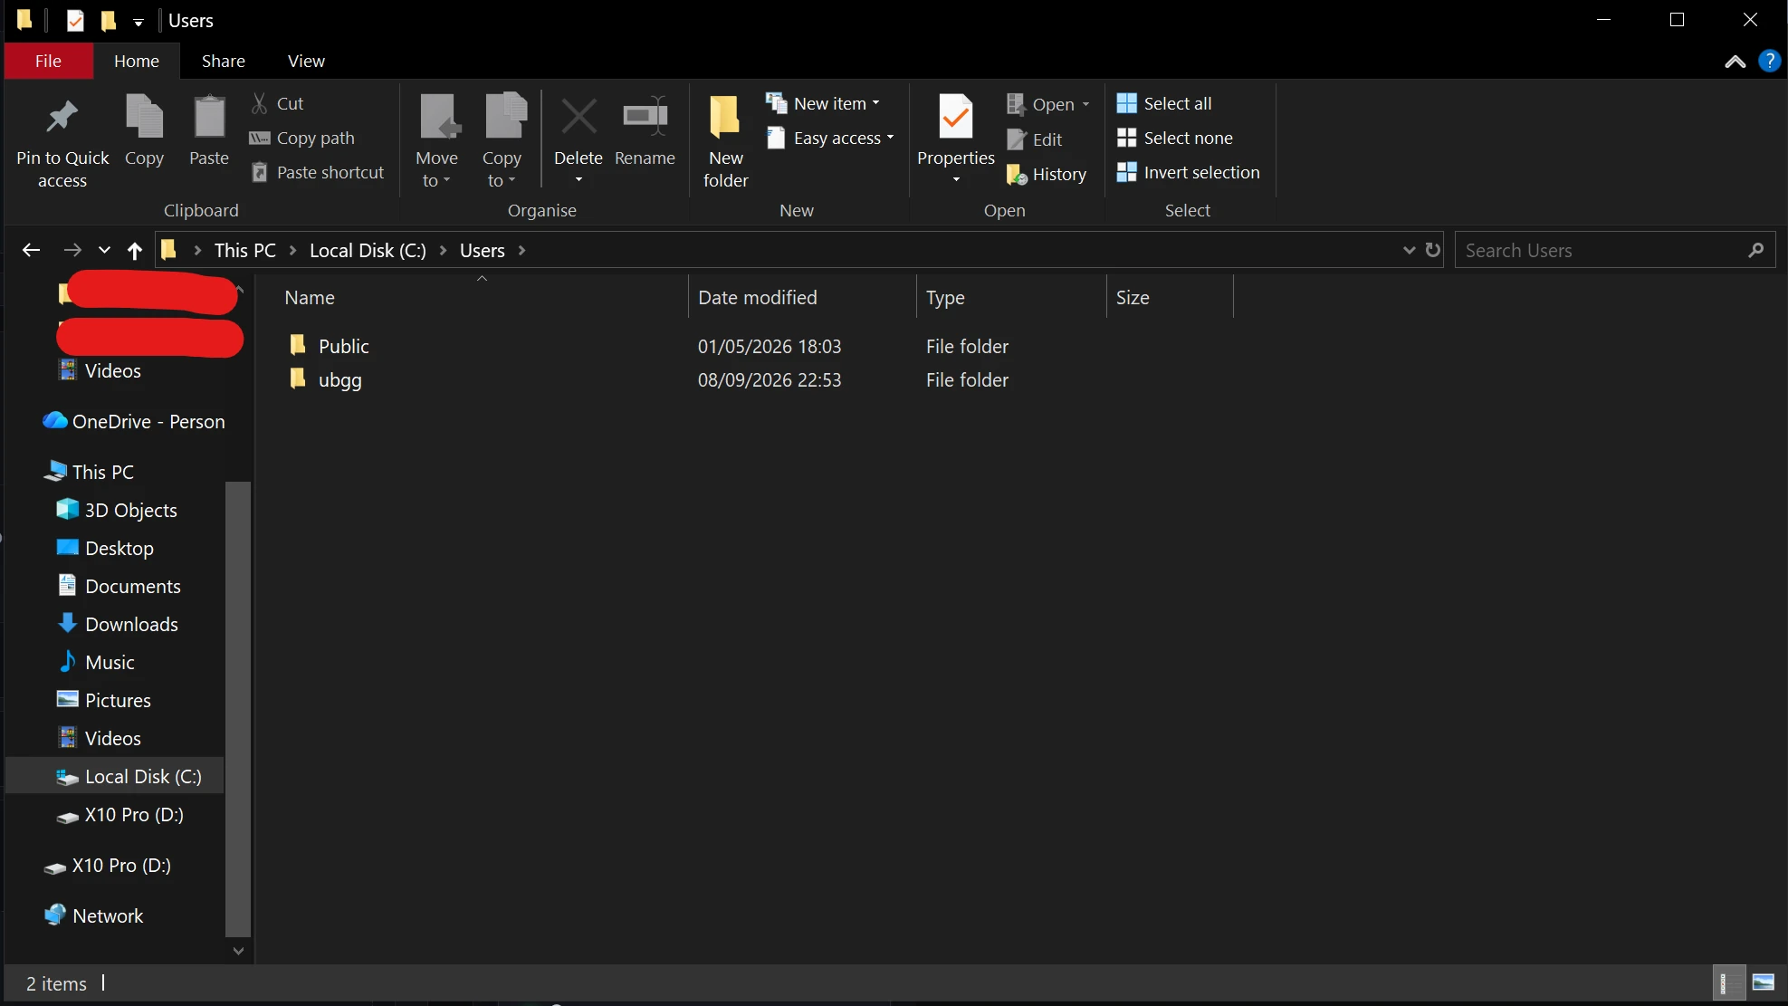Screen dimensions: 1788x1006
Task: Open the File tab
Action: [48, 61]
